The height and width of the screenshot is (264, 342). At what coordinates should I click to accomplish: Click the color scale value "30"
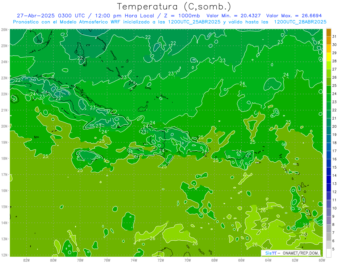(335, 45)
